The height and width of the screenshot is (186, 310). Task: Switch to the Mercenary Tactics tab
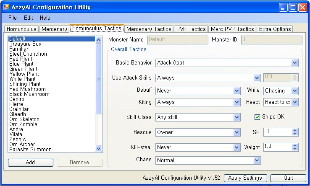click(149, 29)
